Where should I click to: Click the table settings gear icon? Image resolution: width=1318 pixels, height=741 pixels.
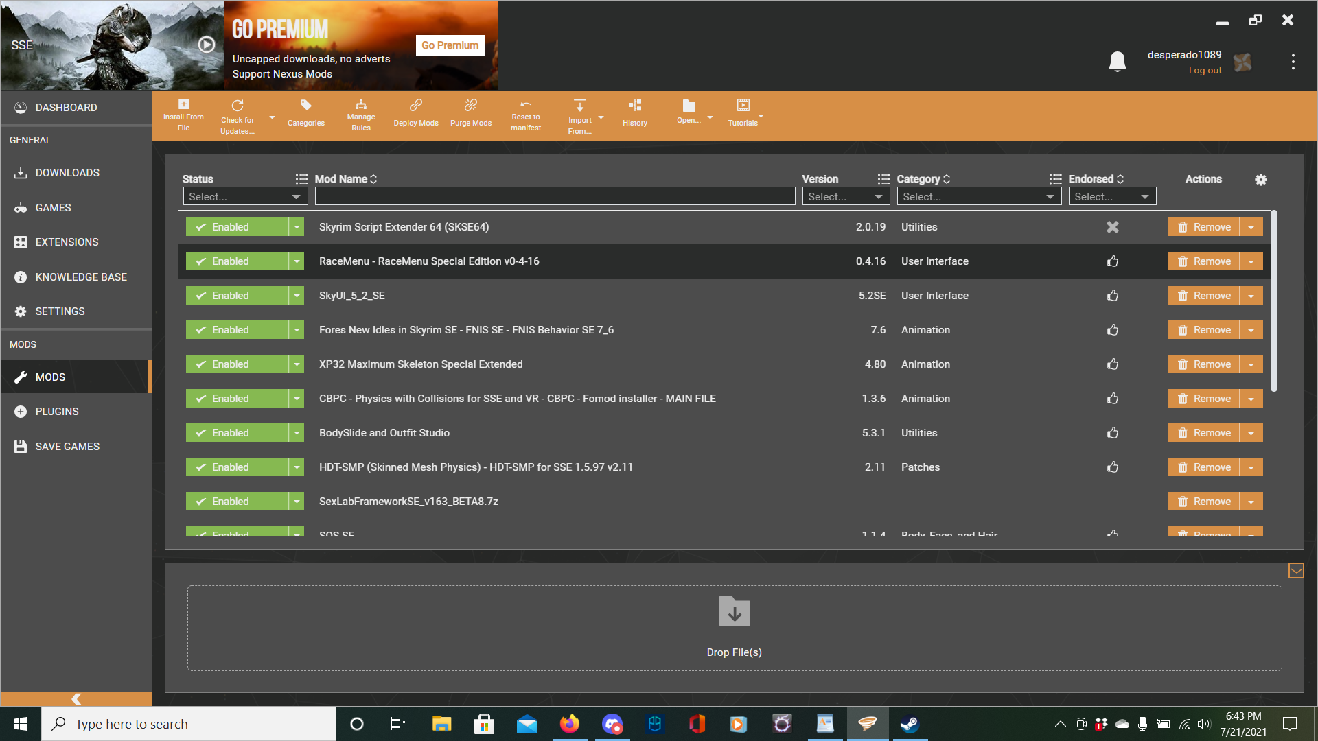[1261, 180]
